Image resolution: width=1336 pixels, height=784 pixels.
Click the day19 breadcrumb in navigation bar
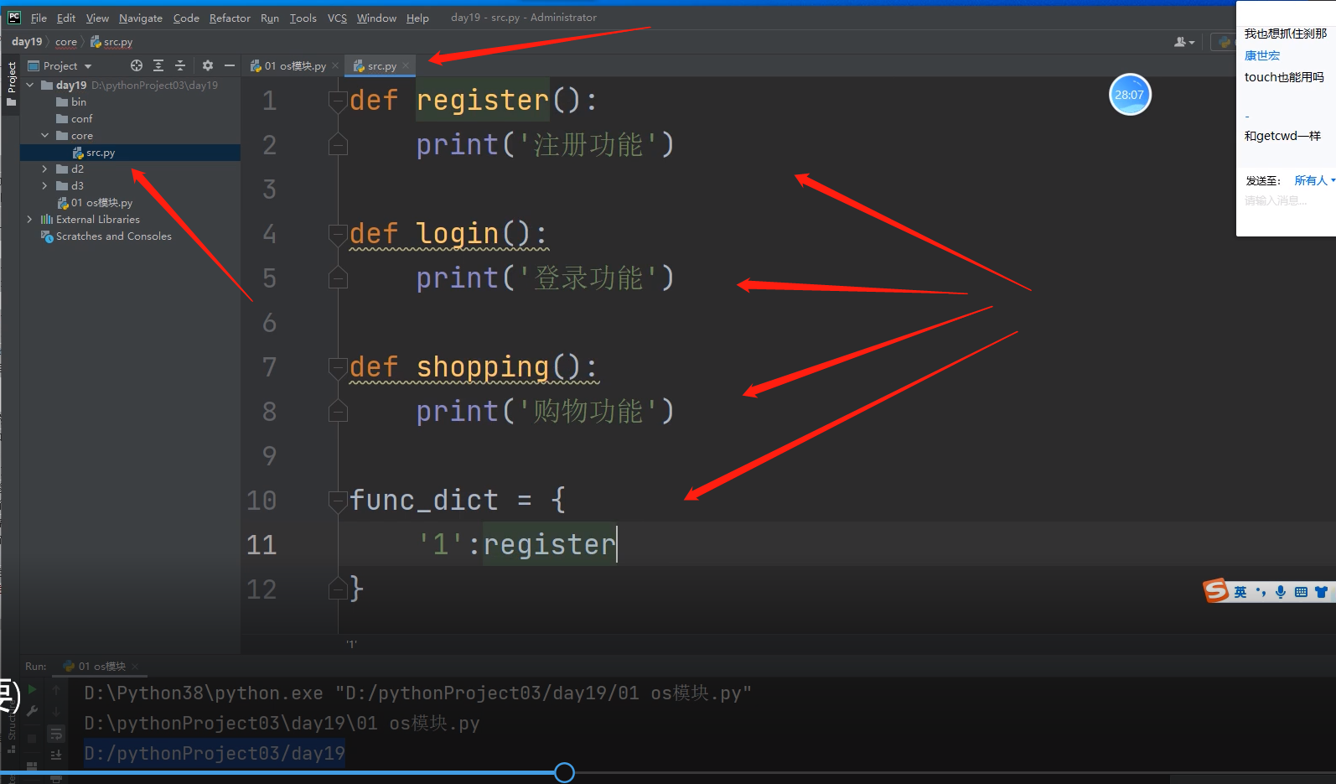tap(27, 42)
